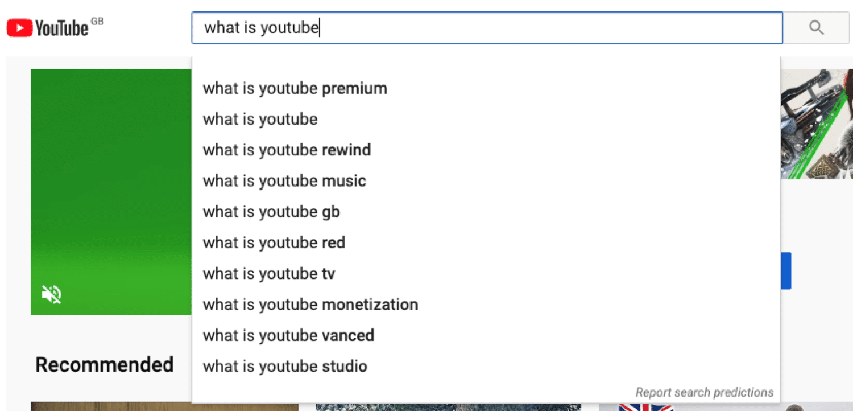Click the GB region label beside the logo
Viewport: 853px width, 411px height.
click(97, 20)
